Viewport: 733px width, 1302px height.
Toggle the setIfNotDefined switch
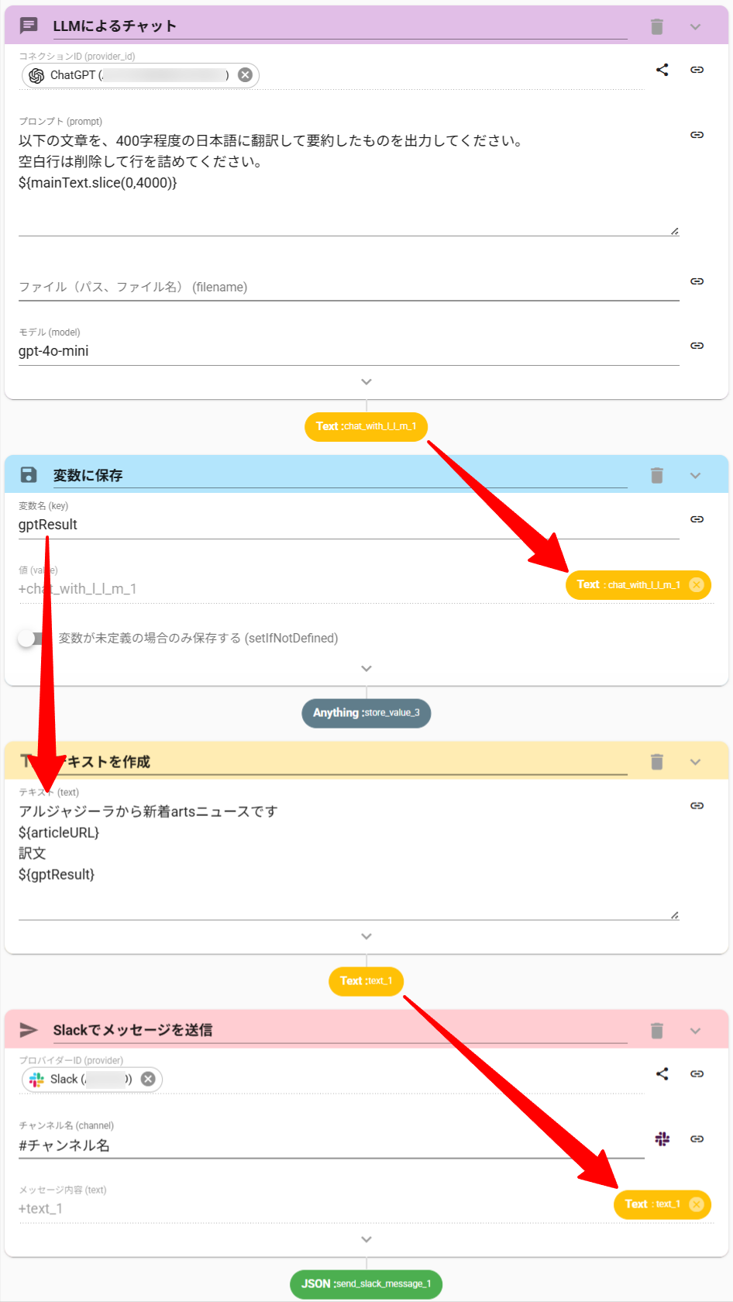(x=31, y=639)
